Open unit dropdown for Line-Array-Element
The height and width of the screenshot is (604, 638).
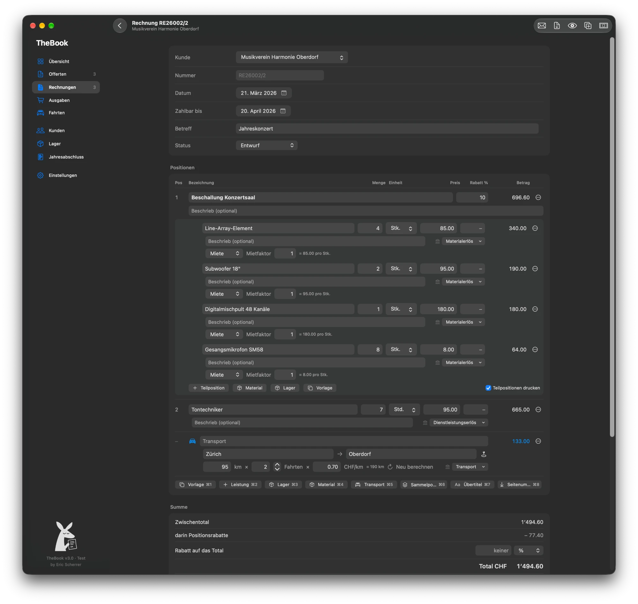[401, 228]
